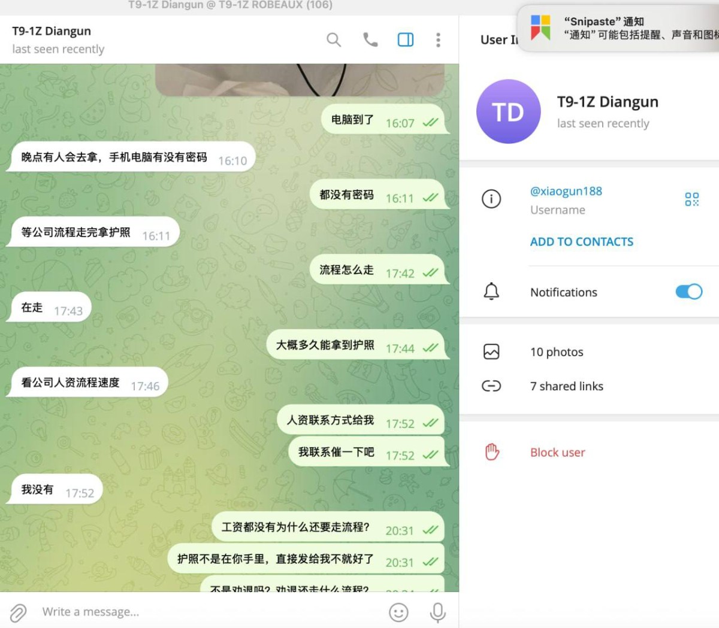Select message 看公司人资流程速度
This screenshot has height=628, width=719.
point(87,383)
